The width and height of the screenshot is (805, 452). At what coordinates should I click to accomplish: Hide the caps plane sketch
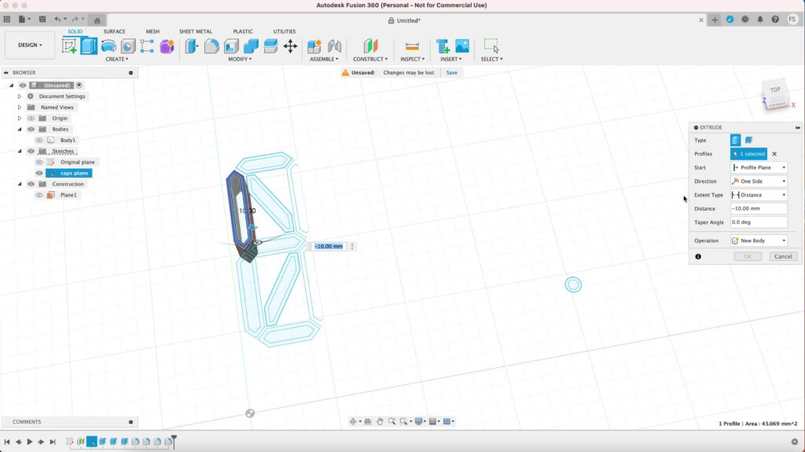point(39,173)
